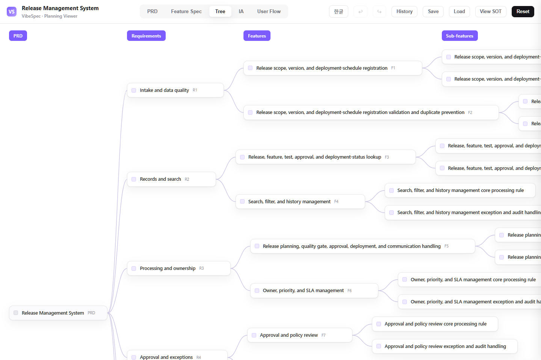The image size is (541, 360).
Task: Tick the F1 registration feature checkbox
Action: pos(250,68)
